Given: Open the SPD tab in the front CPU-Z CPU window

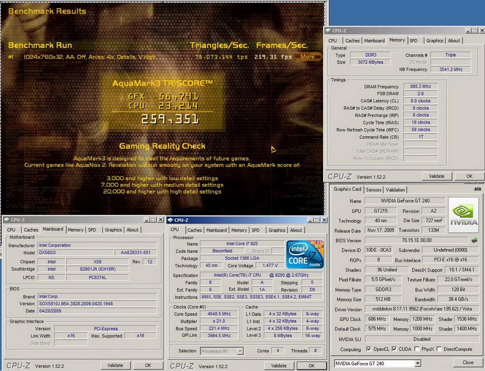Looking at the screenshot, I should 255,230.
